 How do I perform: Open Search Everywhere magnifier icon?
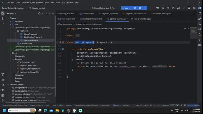point(189,8)
